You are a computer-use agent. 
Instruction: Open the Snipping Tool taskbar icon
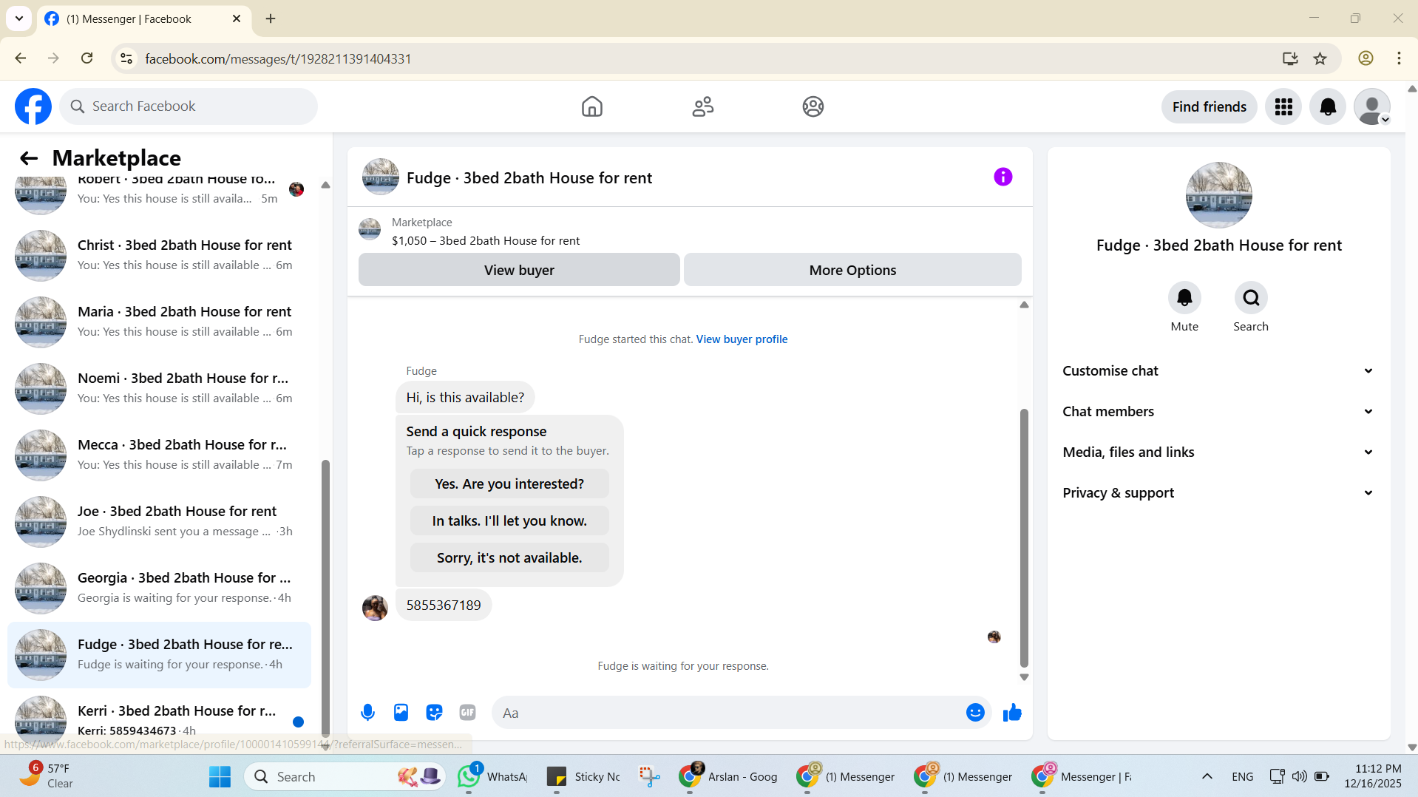coord(649,776)
